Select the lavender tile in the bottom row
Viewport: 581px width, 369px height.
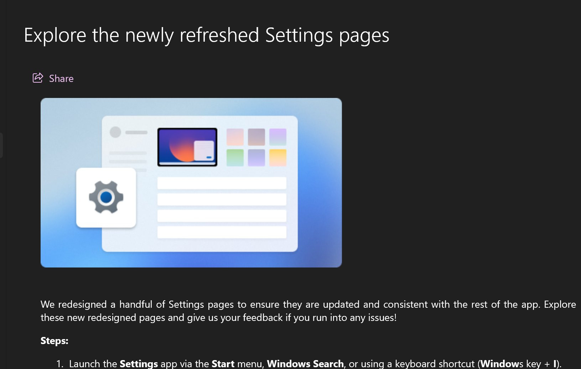point(256,158)
